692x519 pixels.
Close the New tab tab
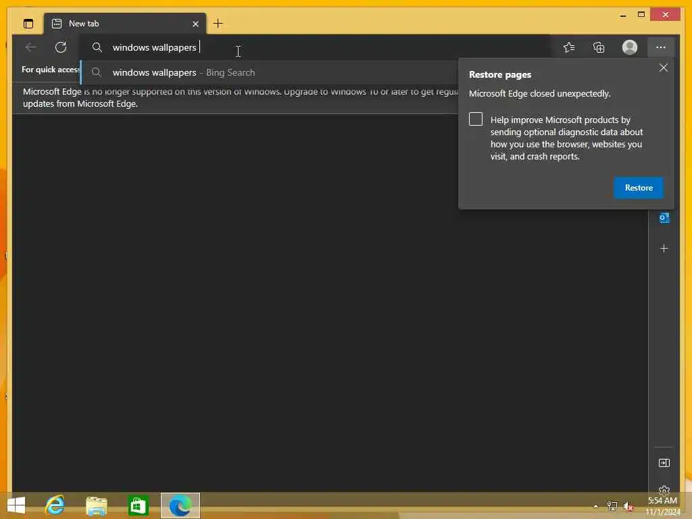click(x=195, y=24)
